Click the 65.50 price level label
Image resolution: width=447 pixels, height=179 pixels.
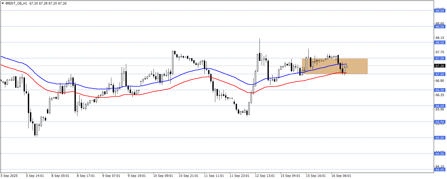point(440,122)
